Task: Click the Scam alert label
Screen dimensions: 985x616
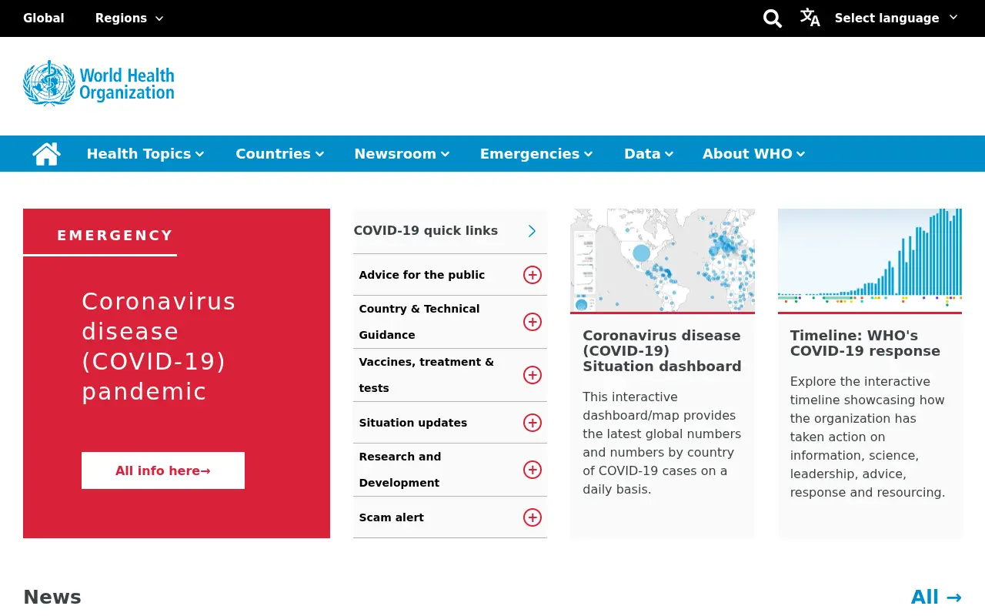Action: [392, 517]
